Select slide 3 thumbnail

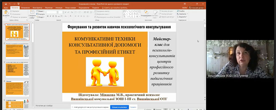tap(17, 70)
